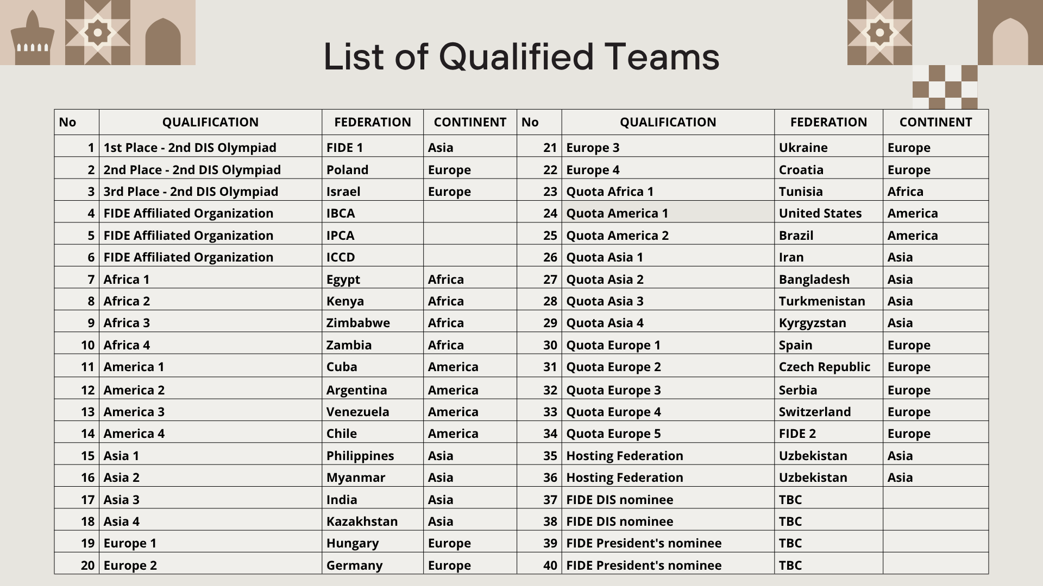Click the IBCA federation cell

pyautogui.click(x=373, y=212)
